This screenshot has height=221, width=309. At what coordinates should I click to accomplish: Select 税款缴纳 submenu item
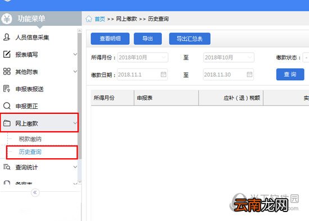click(x=30, y=139)
